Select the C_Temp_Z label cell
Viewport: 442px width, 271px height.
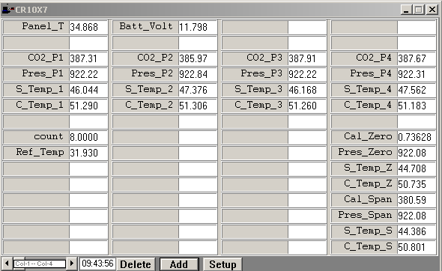tap(364, 184)
